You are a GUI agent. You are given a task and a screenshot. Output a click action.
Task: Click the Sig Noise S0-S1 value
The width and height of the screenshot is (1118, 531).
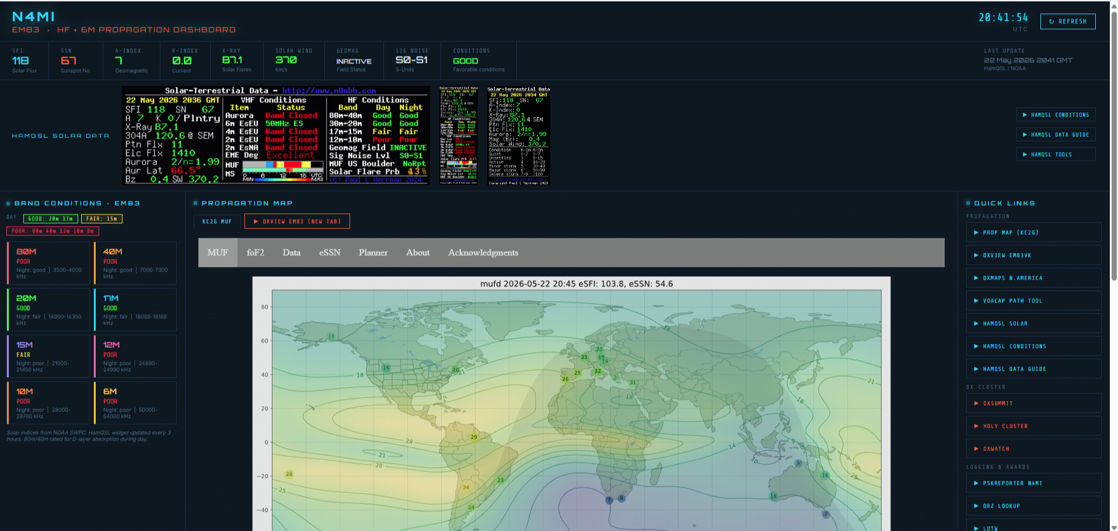tap(411, 60)
